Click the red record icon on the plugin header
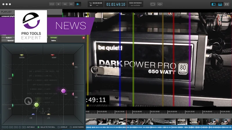 (x=84, y=38)
